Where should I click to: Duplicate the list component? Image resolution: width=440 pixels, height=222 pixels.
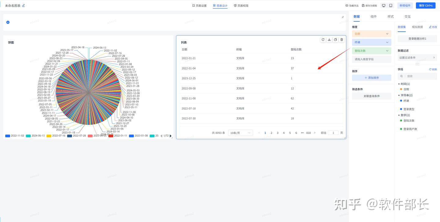pyautogui.click(x=335, y=40)
